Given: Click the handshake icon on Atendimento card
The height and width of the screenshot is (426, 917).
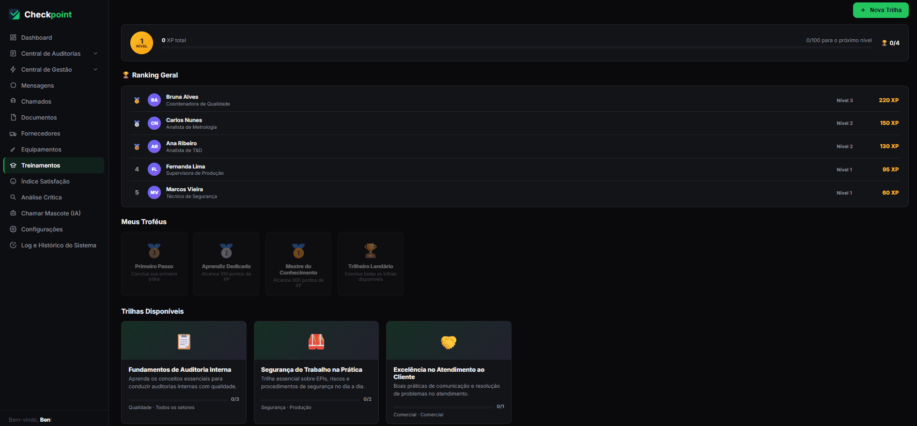Looking at the screenshot, I should [449, 342].
